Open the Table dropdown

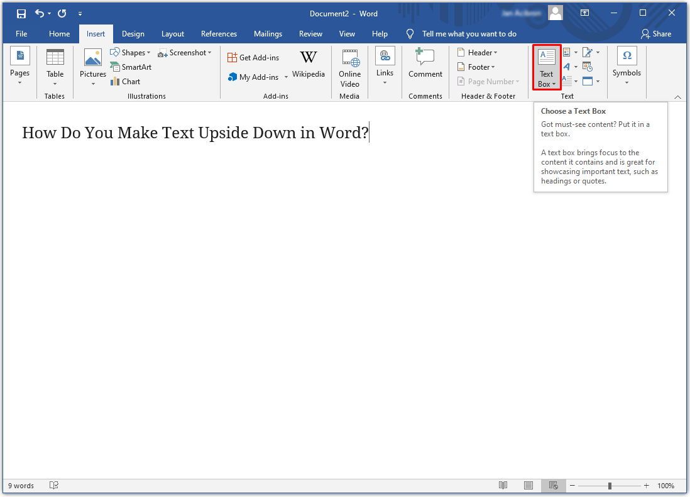pos(55,68)
